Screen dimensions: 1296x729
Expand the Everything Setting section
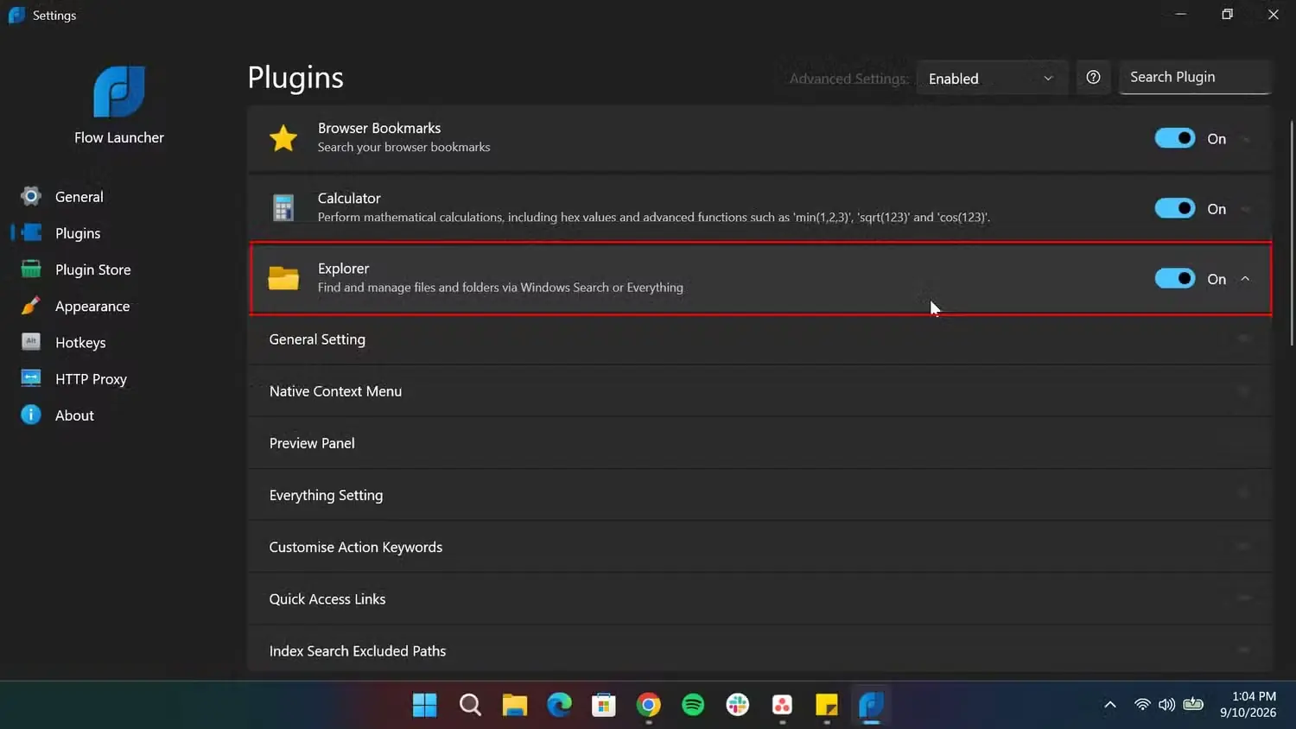[760, 495]
